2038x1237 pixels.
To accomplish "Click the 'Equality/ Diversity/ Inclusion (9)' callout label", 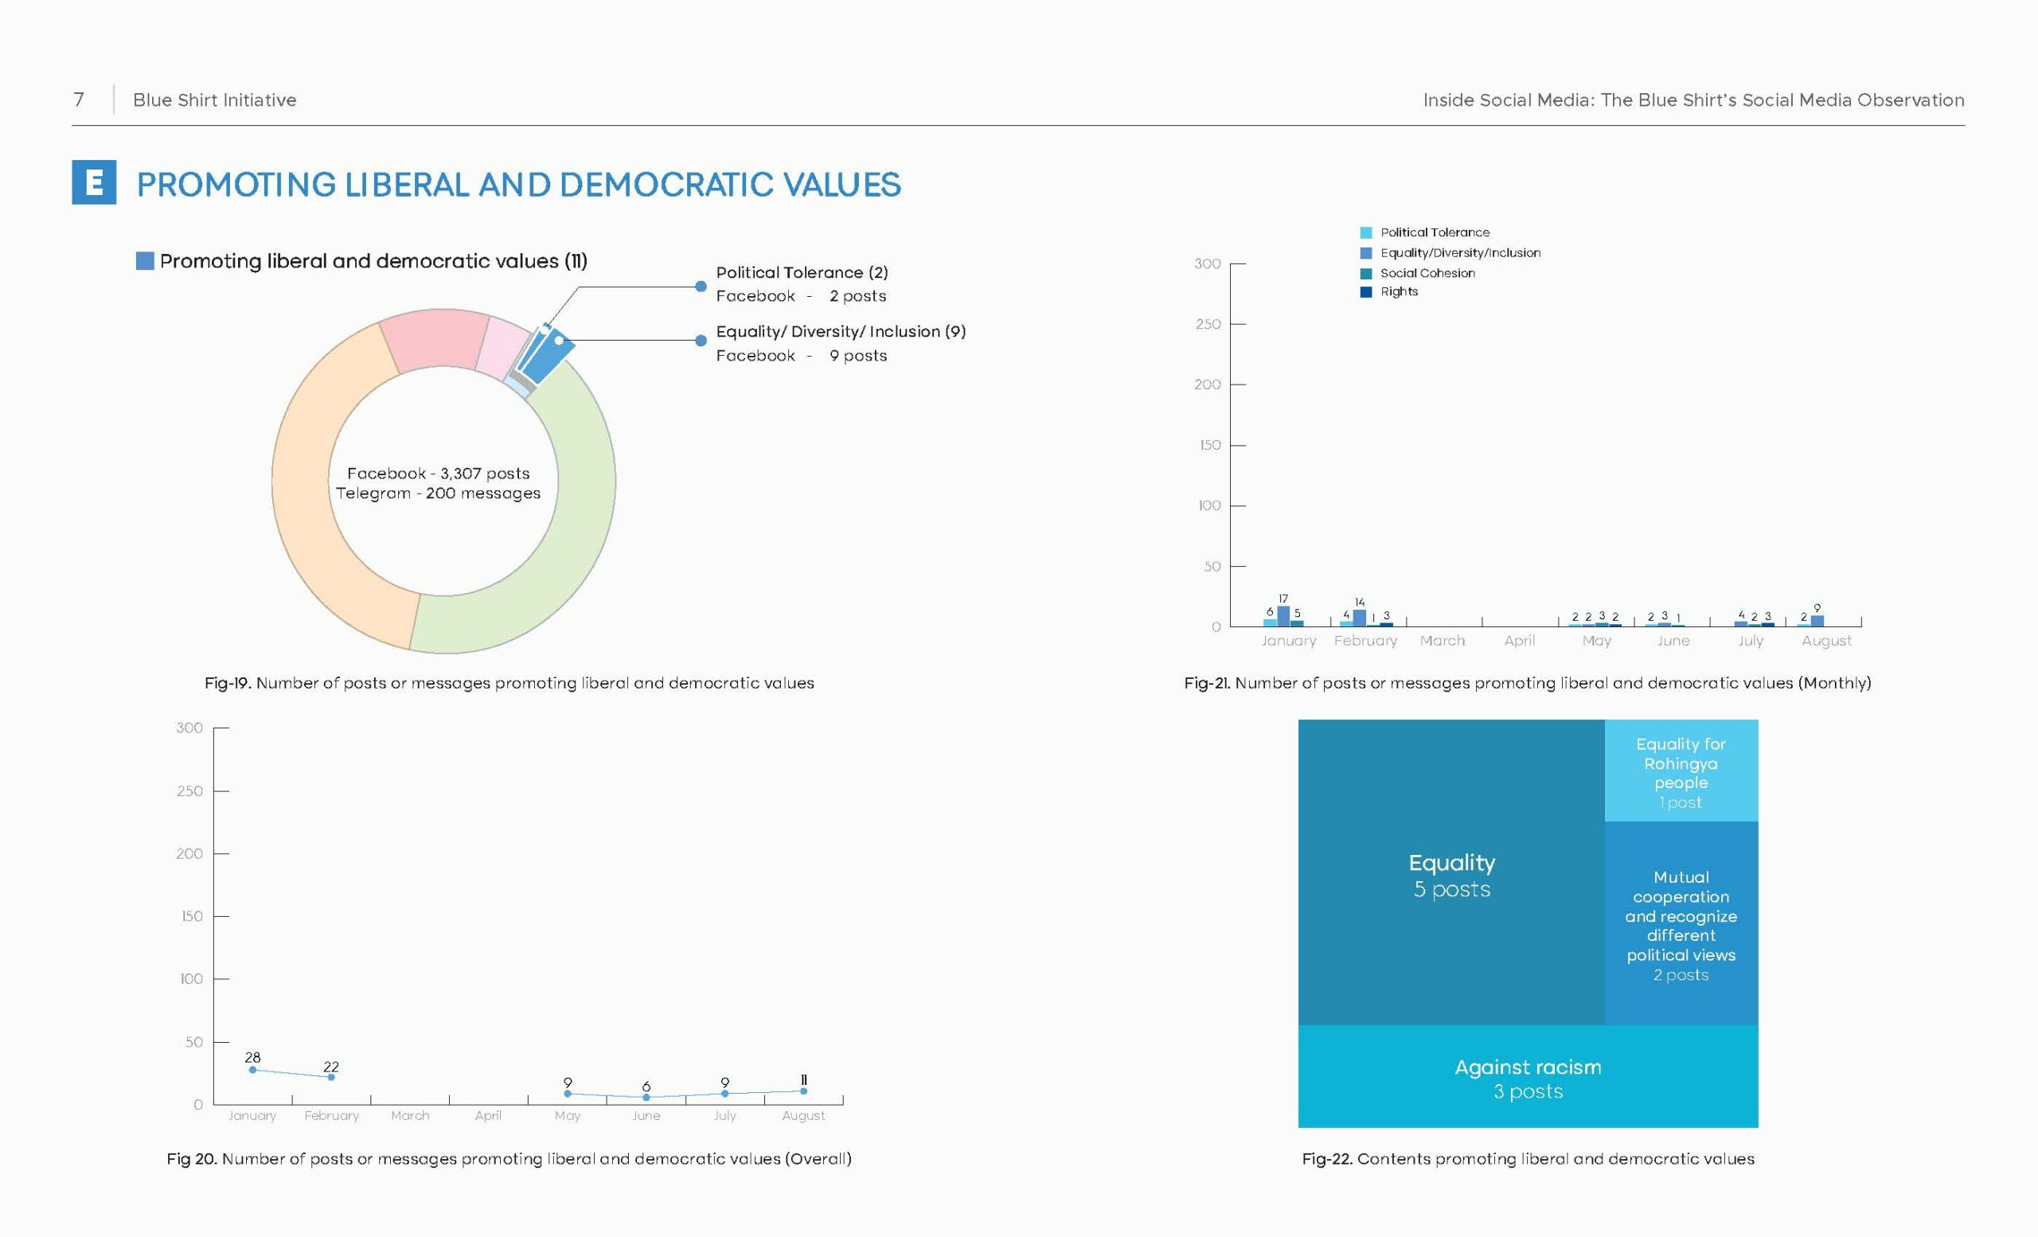I will tap(841, 332).
